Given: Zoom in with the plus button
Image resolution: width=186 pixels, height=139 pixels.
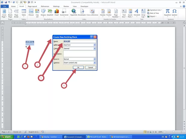Looking at the screenshot, I should [x=181, y=132].
